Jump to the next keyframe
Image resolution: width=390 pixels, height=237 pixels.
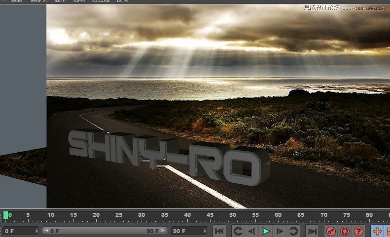pos(293,231)
